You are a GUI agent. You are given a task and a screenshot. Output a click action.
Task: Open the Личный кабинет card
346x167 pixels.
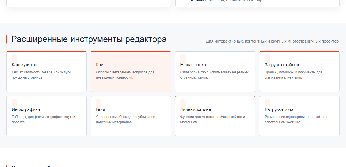point(215,116)
